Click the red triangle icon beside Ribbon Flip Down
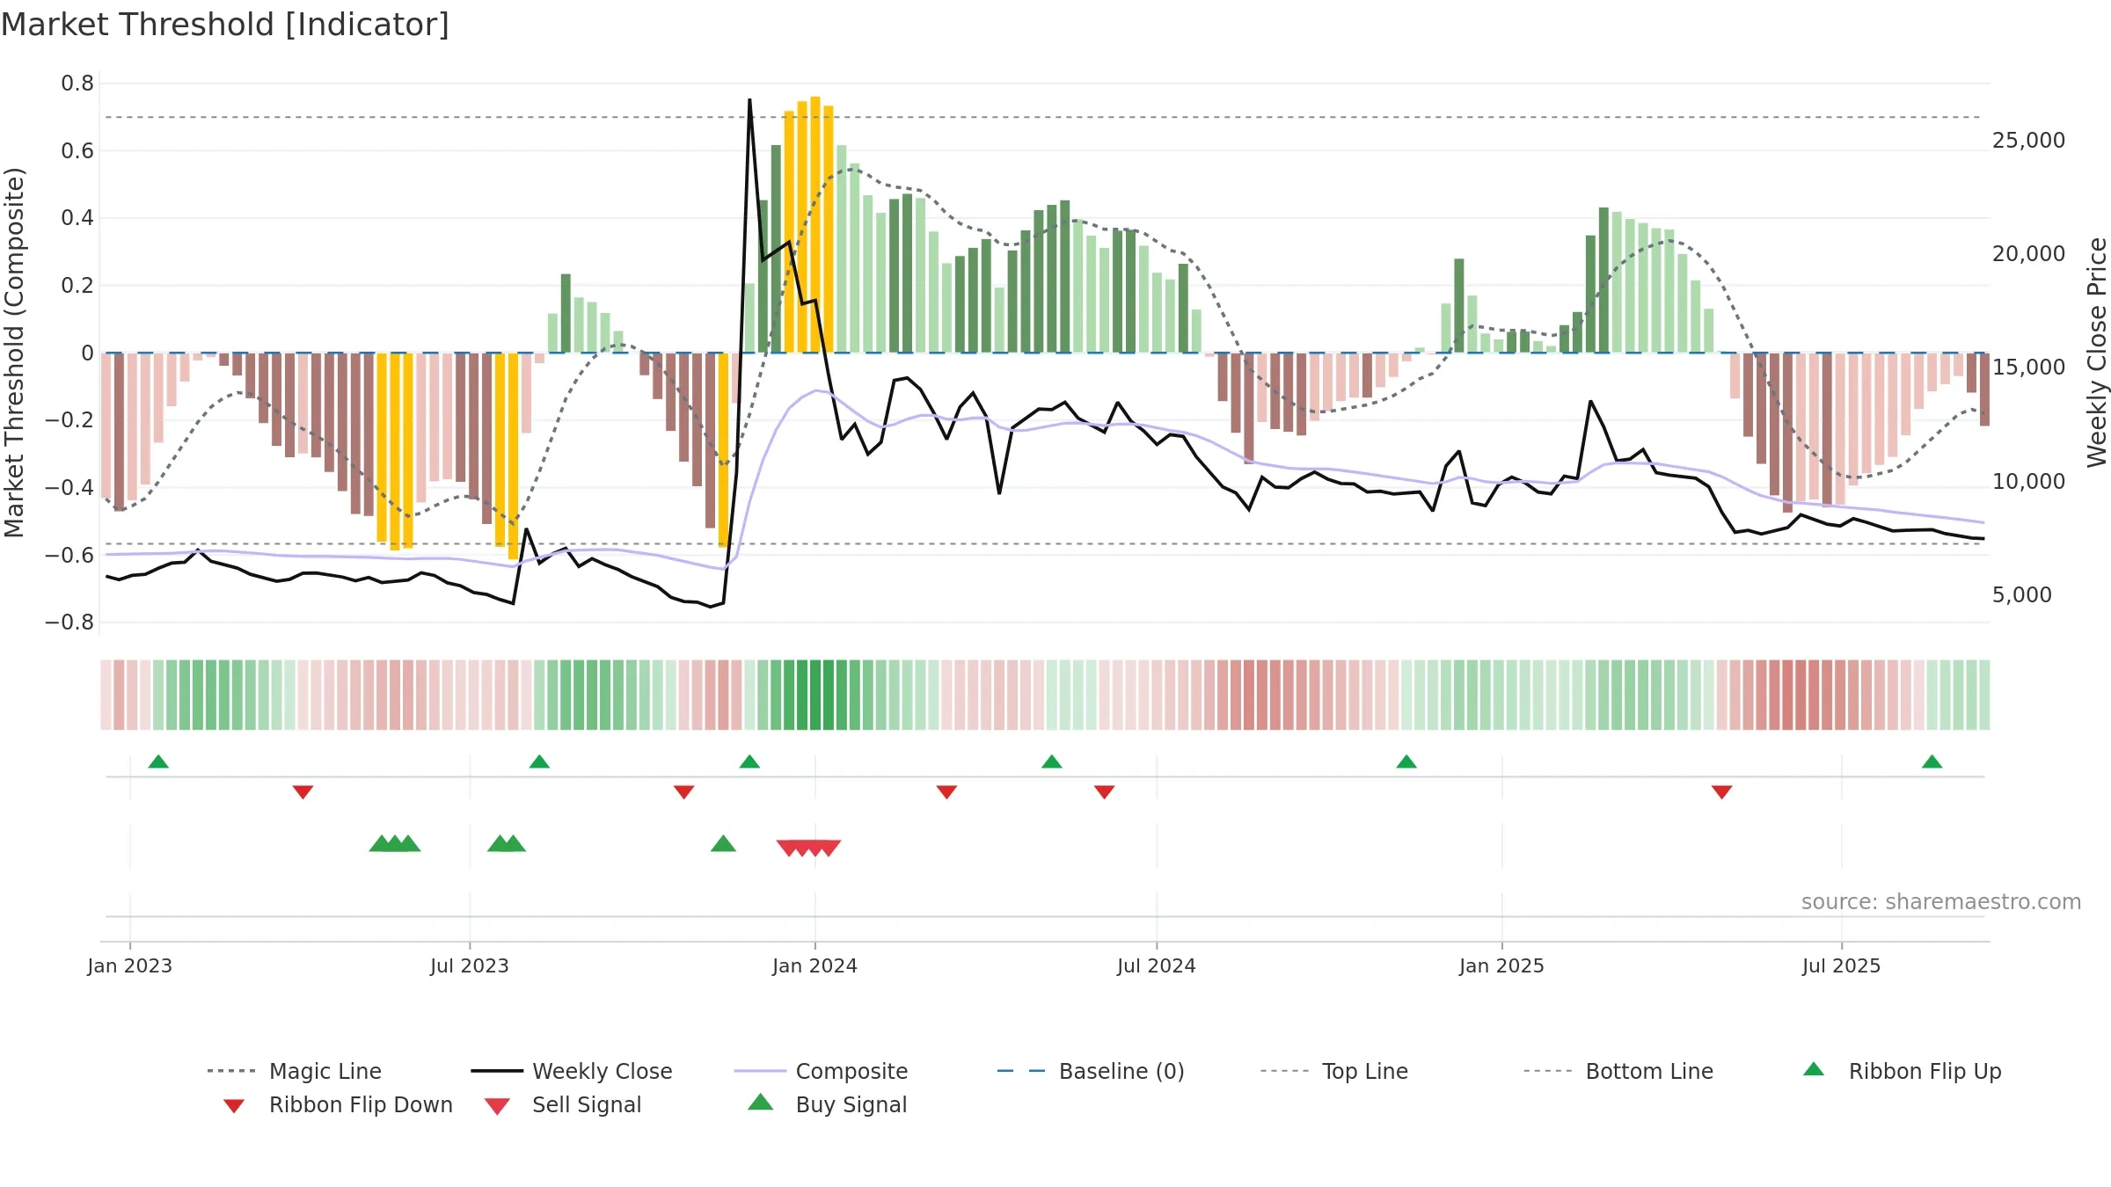Image resolution: width=2111 pixels, height=1187 pixels. [234, 1106]
